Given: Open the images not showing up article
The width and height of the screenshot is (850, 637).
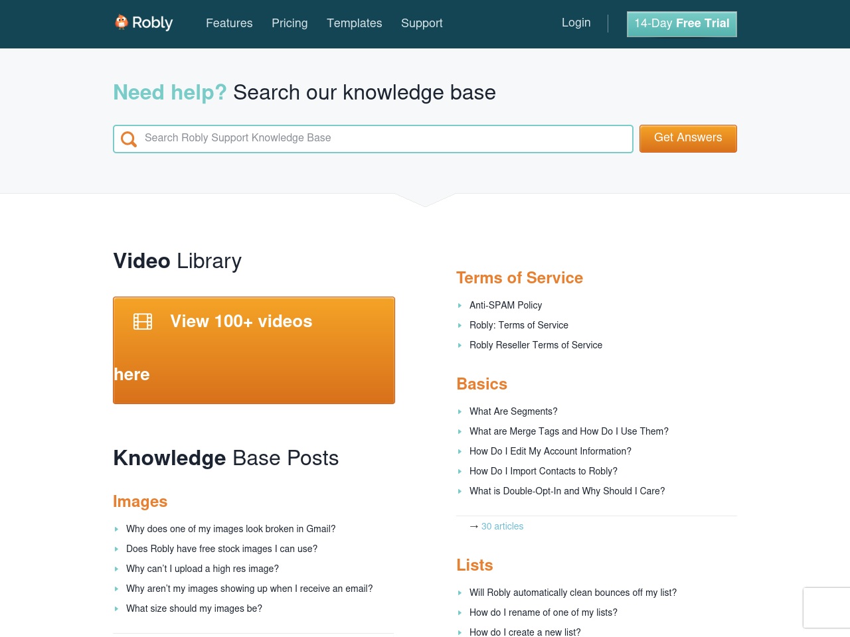Looking at the screenshot, I should tap(250, 589).
